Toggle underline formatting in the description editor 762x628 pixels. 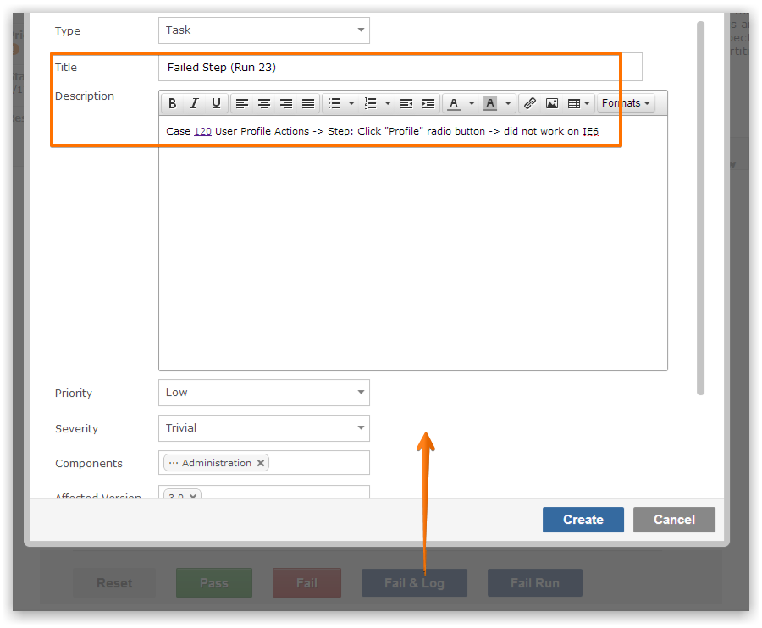[x=216, y=103]
